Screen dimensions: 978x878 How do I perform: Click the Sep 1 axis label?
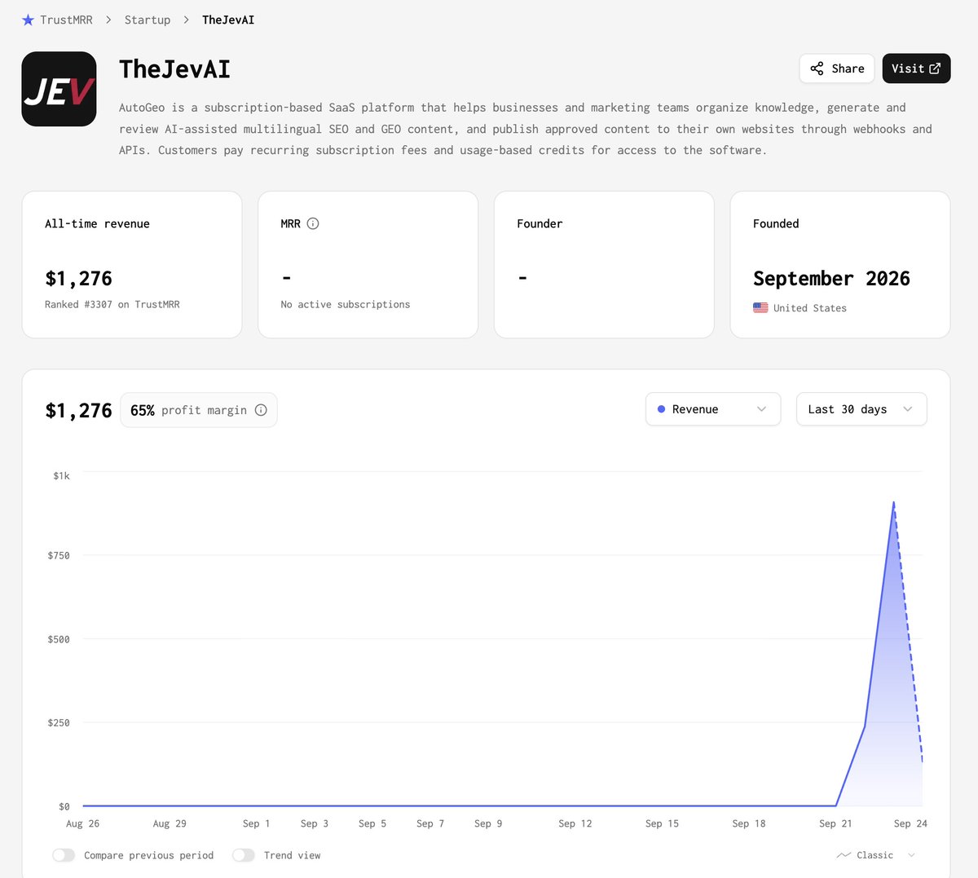tap(256, 823)
